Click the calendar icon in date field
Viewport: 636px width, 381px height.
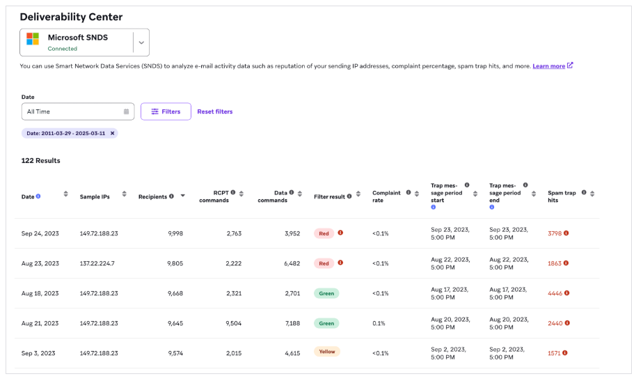pos(126,111)
